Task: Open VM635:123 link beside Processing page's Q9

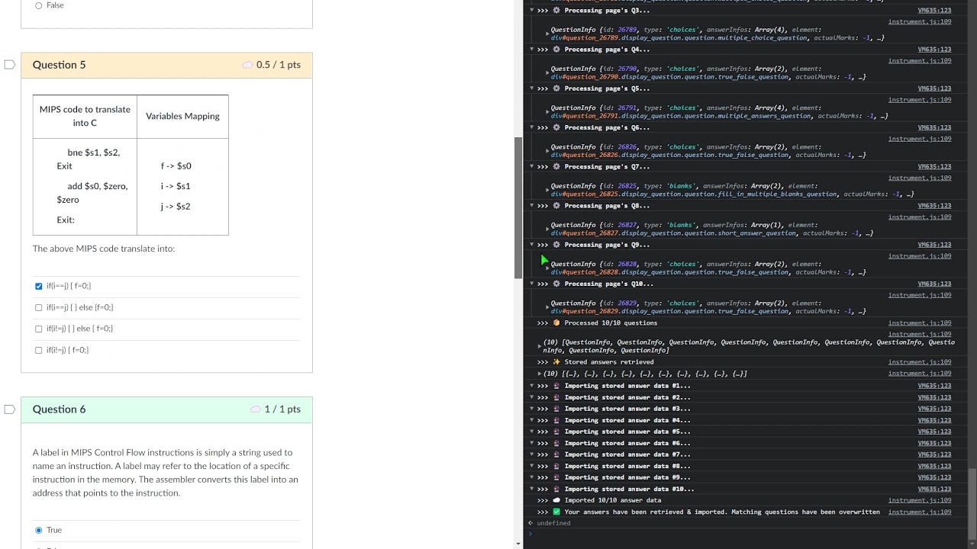Action: pyautogui.click(x=934, y=245)
